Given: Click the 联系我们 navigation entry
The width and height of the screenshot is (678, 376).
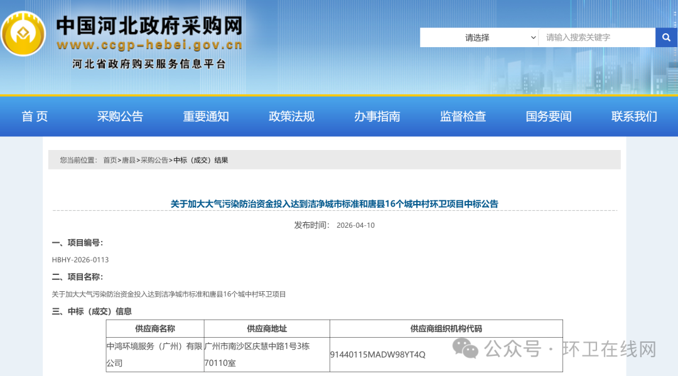Looking at the screenshot, I should [633, 116].
